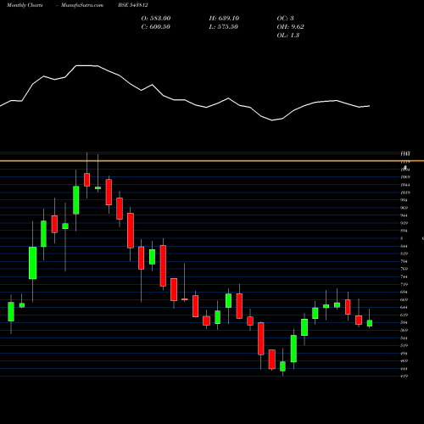Click the 694 price axis label
The width and height of the screenshot is (424, 424).
pos(404,292)
